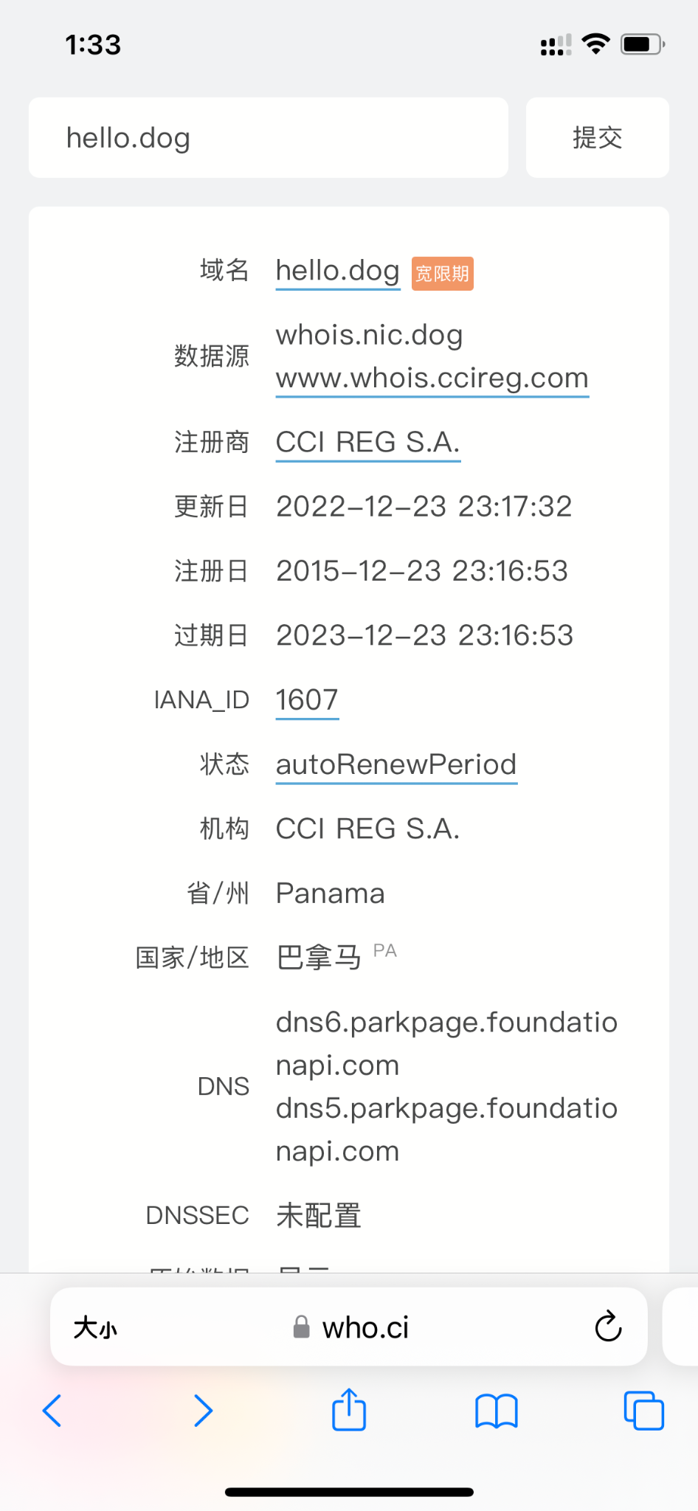This screenshot has height=1511, width=698.
Task: Follow the CCI REG S.A. registrar link
Action: point(367,442)
